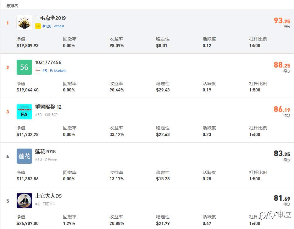This screenshot has width=294, height=229.
Task: Click activity value 0.12
Action: coord(207,46)
